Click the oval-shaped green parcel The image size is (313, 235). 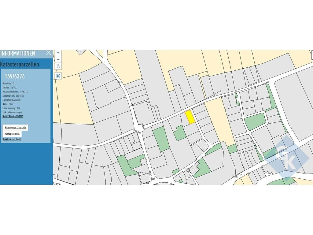pyautogui.click(x=255, y=121)
